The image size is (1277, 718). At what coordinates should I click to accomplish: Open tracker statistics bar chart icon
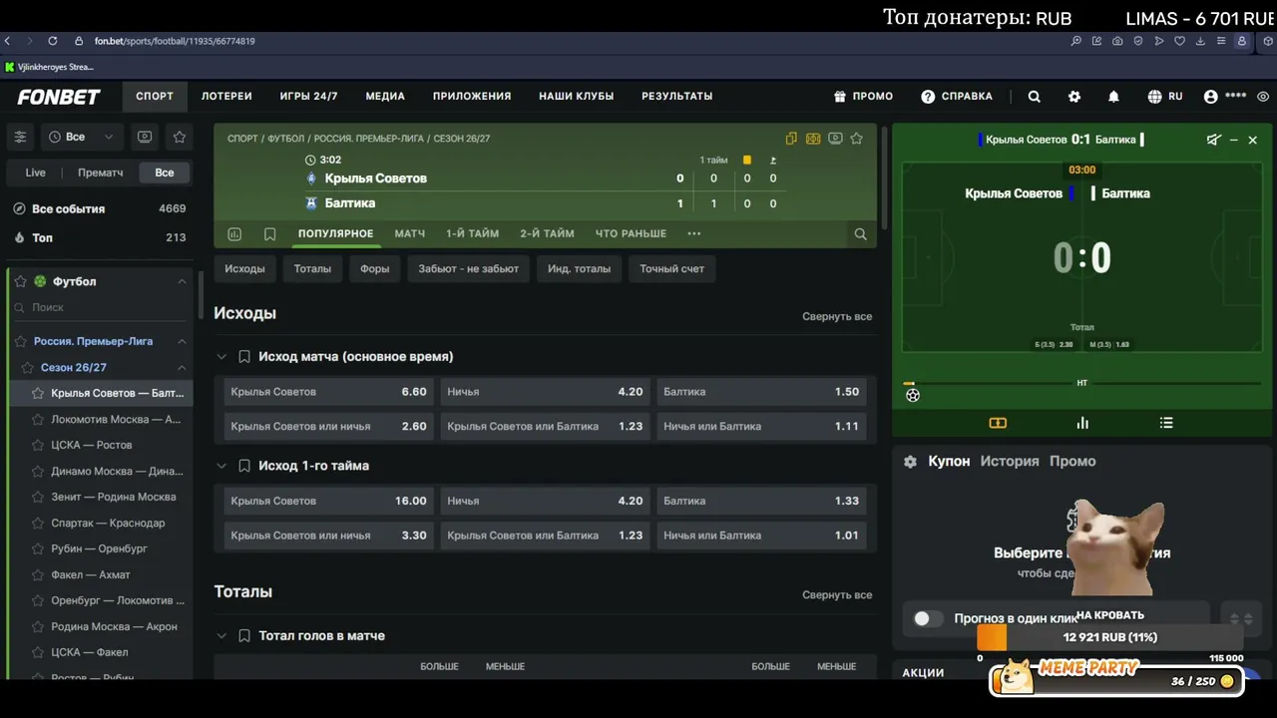click(1082, 423)
